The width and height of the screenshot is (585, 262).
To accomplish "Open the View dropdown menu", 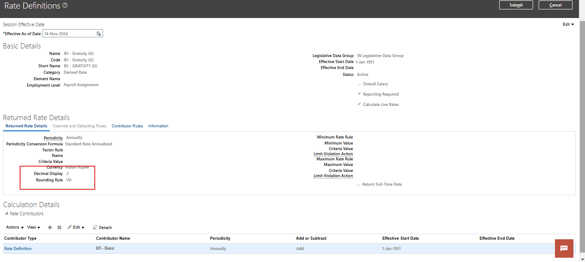I will pyautogui.click(x=33, y=227).
